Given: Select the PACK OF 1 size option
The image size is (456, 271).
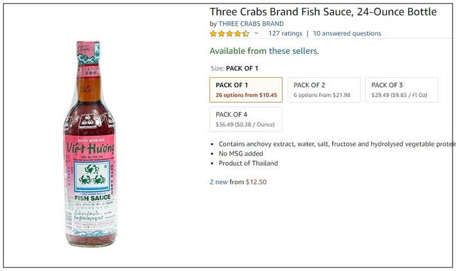Looking at the screenshot, I should pos(246,90).
